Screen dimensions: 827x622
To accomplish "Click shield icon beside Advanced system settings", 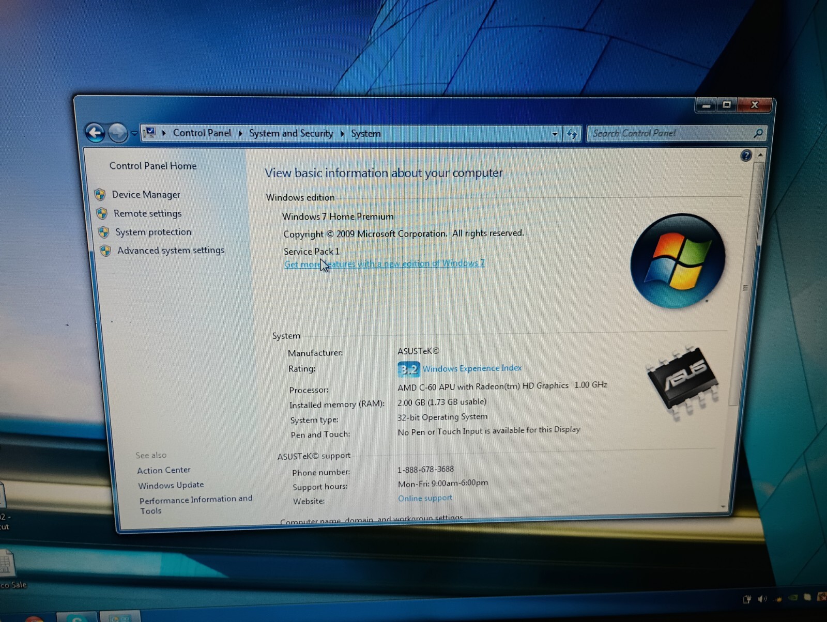I will [x=105, y=251].
